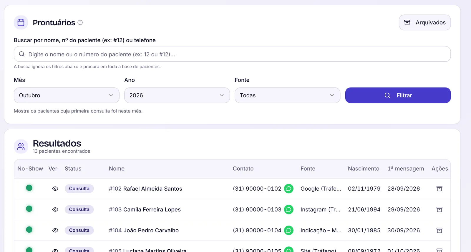Click the 1ª mensagem column header
Viewport: 471px width, 252px height.
click(406, 169)
